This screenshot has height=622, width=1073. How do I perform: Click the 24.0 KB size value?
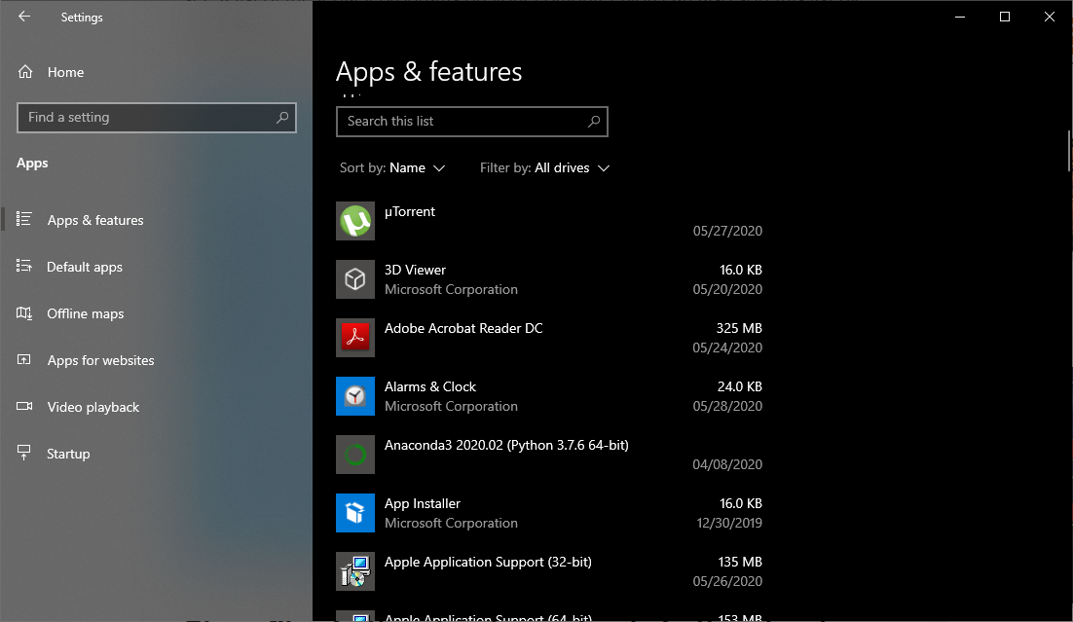pos(740,386)
